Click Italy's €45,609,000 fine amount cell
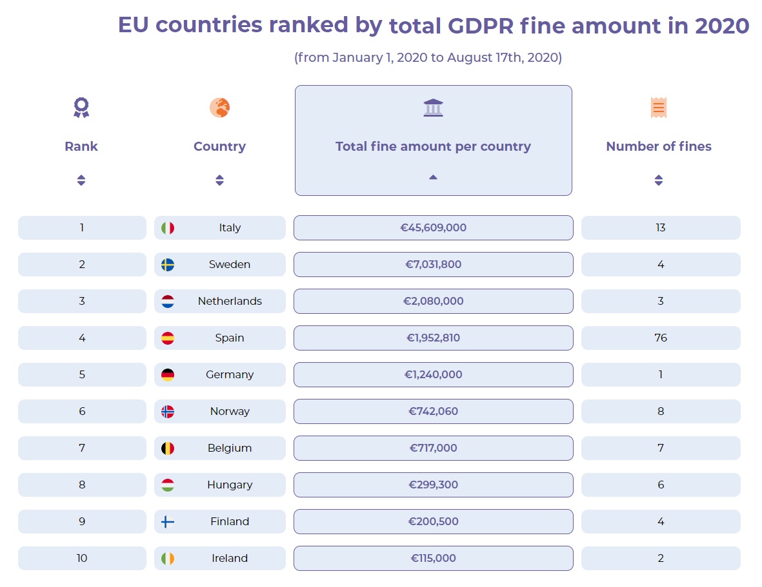This screenshot has width=762, height=587. click(x=433, y=228)
